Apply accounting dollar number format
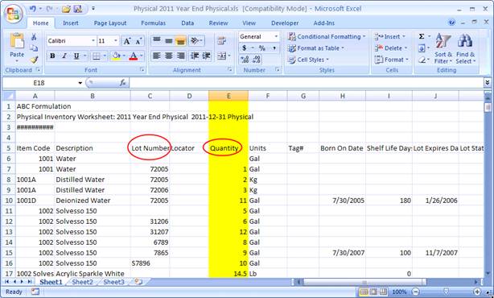Viewport: 494px width, 298px height. click(244, 48)
